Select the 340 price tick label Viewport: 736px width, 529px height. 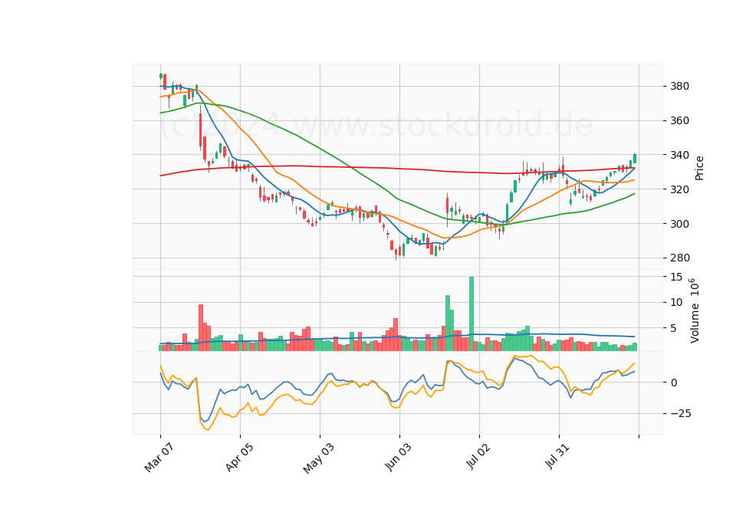pos(680,155)
